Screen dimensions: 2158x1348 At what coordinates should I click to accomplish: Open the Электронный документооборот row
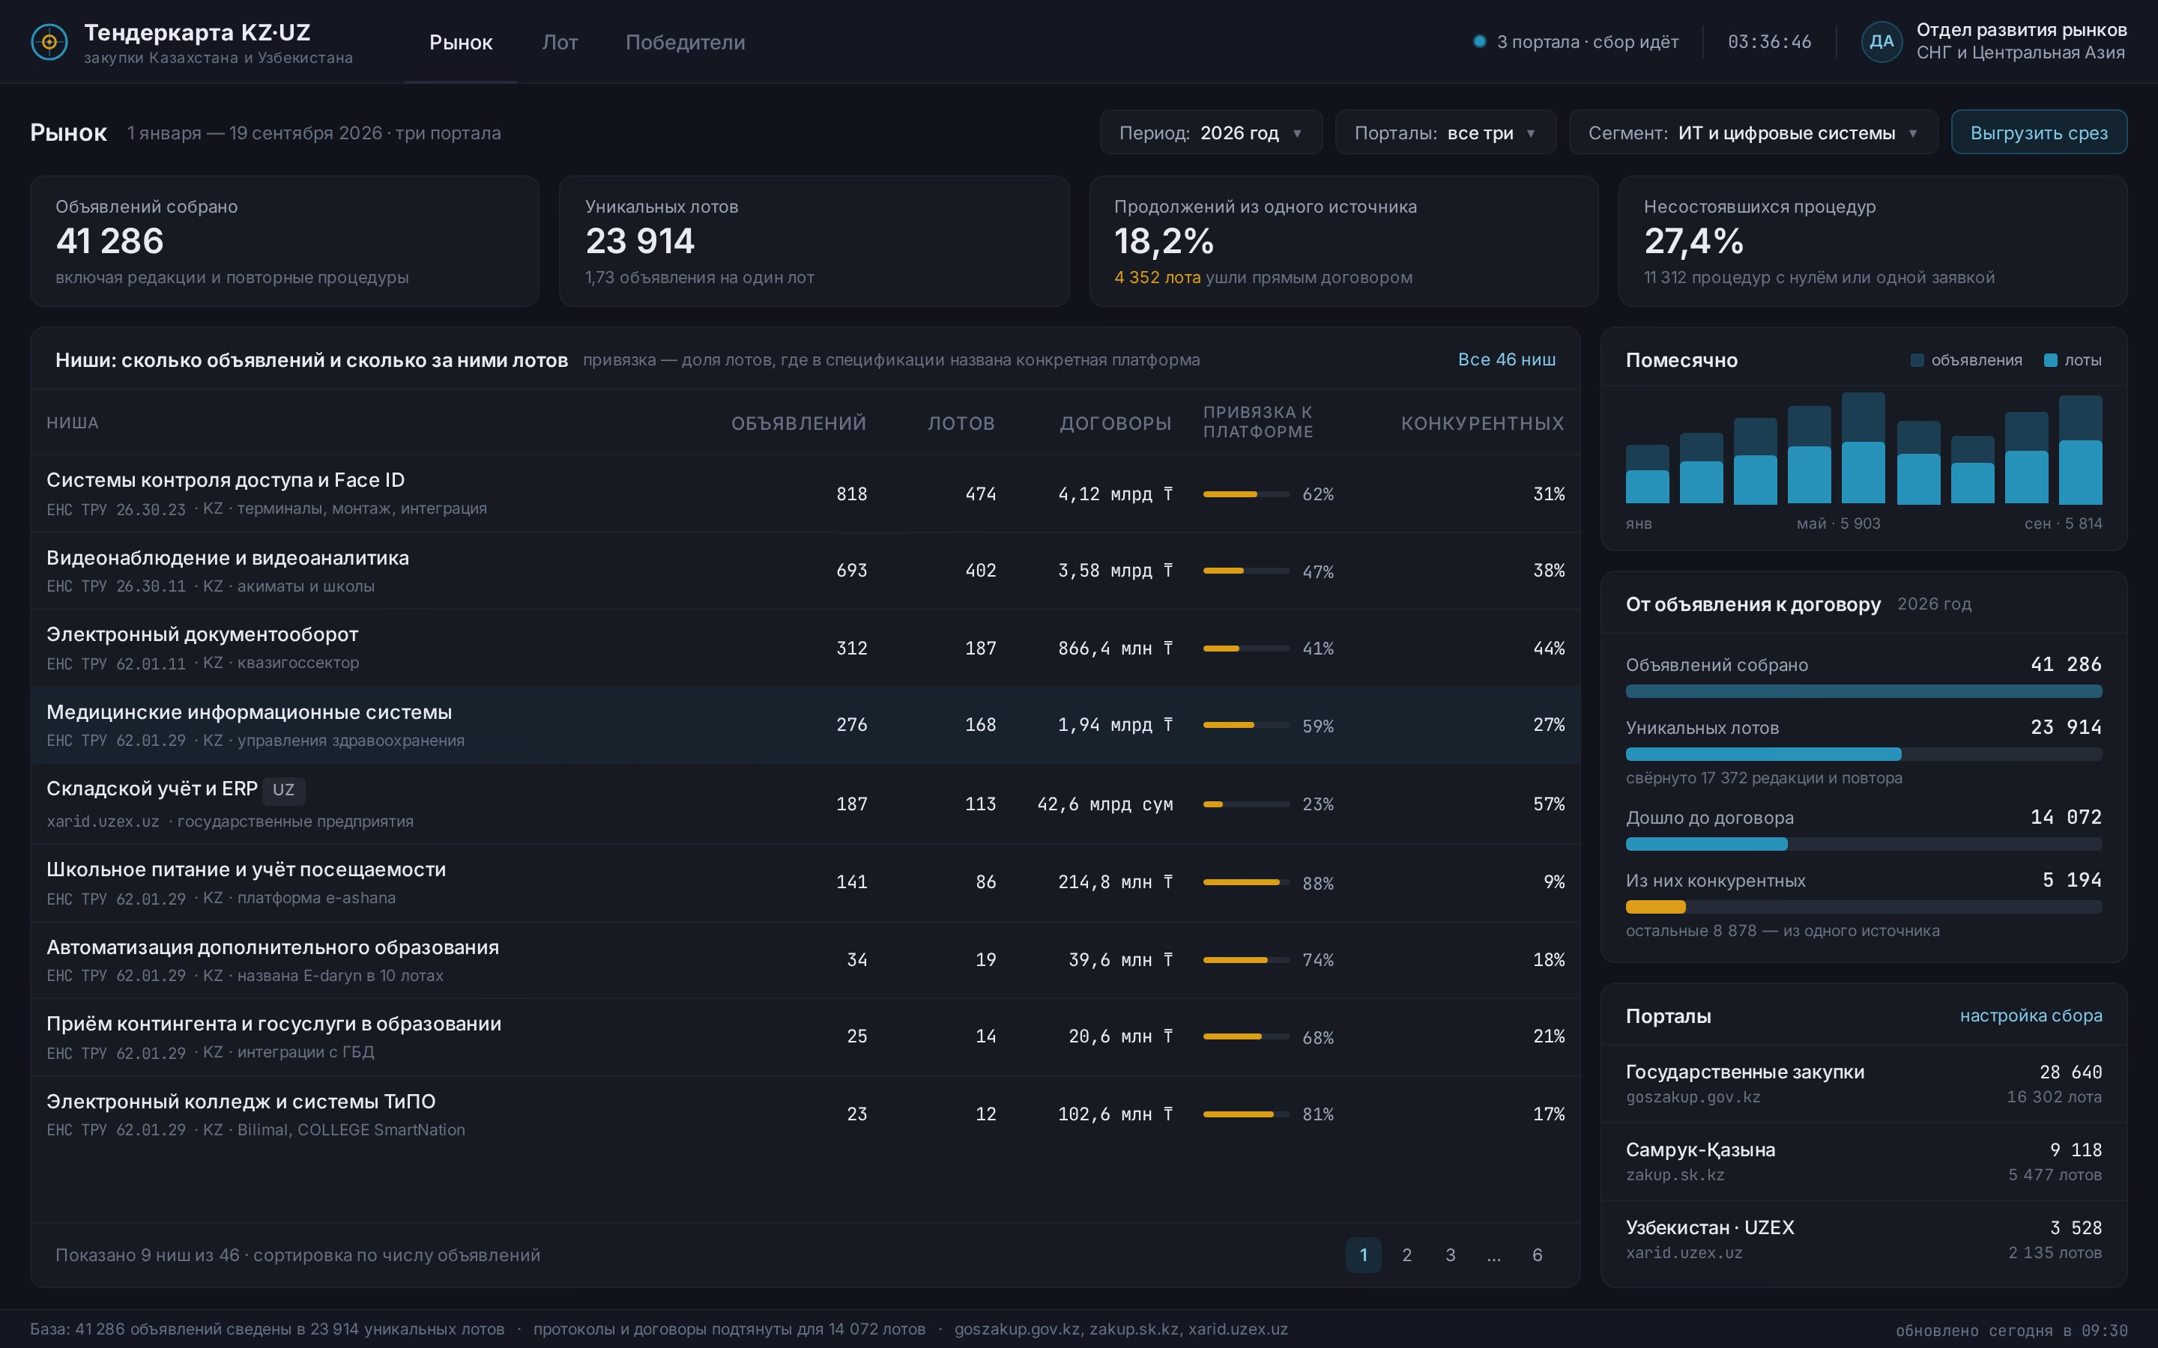[806, 648]
